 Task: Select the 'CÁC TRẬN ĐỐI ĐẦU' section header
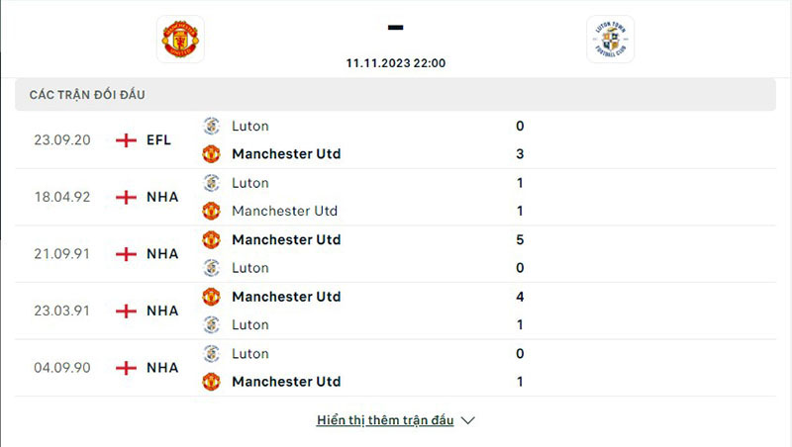pyautogui.click(x=94, y=94)
